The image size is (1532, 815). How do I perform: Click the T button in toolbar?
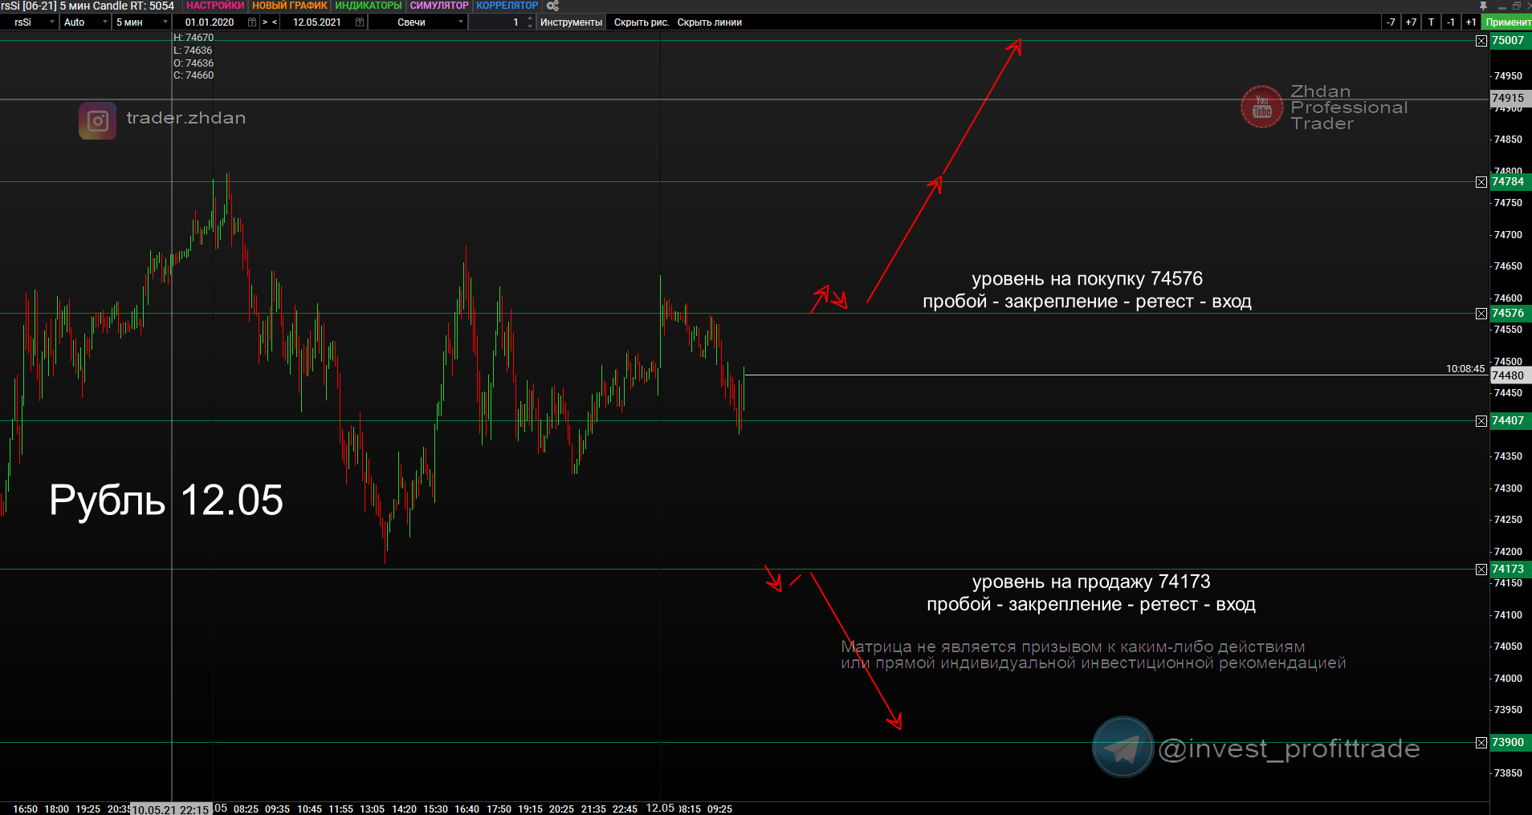(1431, 22)
